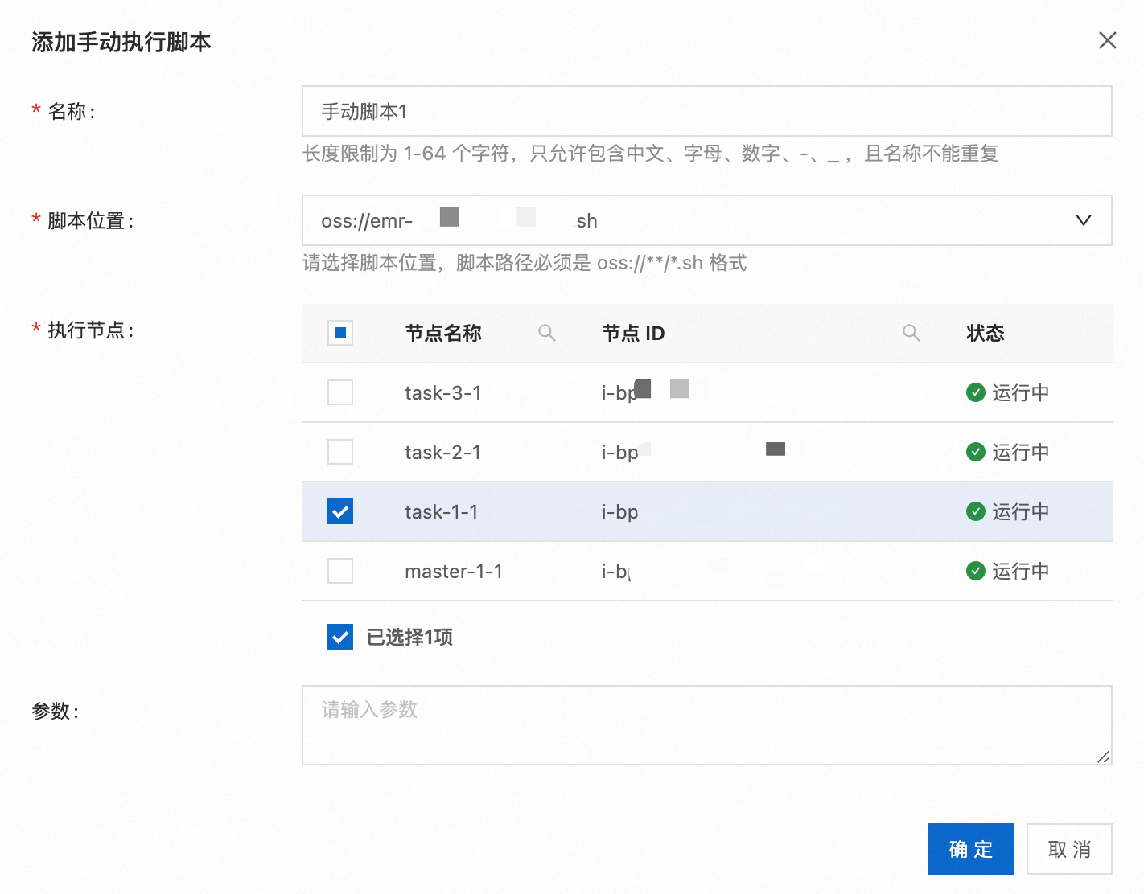1144x894 pixels.
Task: Expand script location chevron arrow
Action: [x=1084, y=220]
